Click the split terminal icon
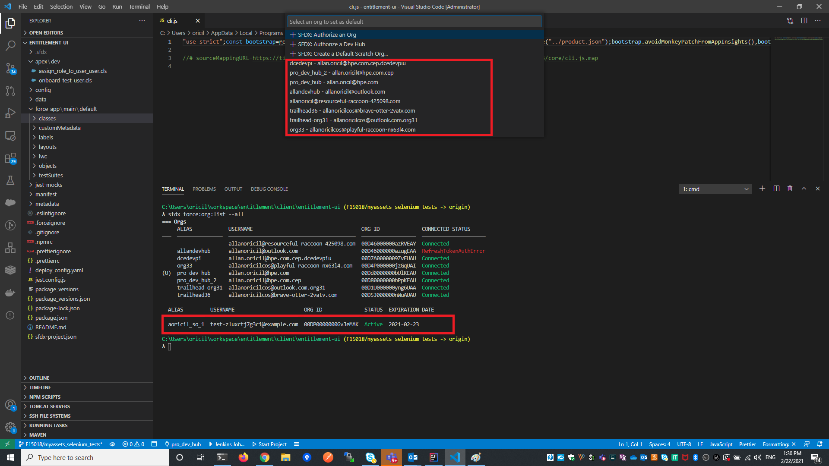This screenshot has height=466, width=829. coord(776,189)
